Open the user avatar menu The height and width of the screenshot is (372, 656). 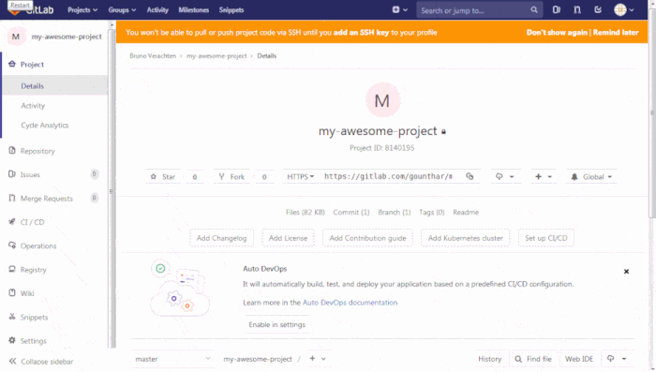624,9
